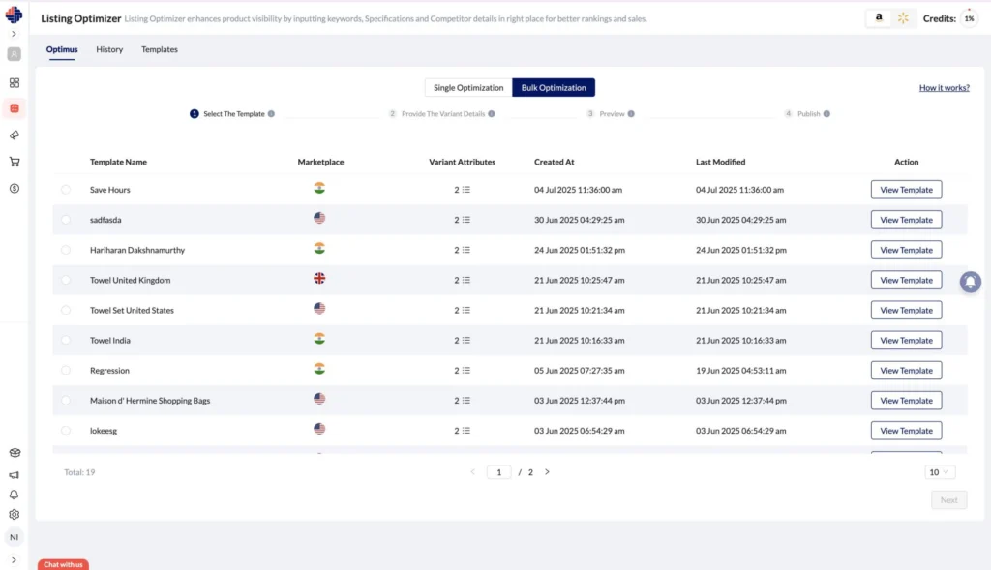Switch to the Templates tab
The height and width of the screenshot is (570, 991).
point(160,49)
